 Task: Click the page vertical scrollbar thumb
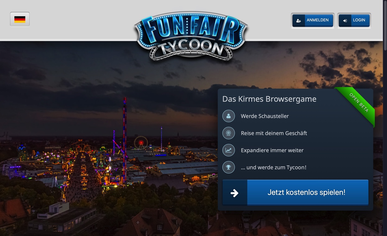point(385,25)
